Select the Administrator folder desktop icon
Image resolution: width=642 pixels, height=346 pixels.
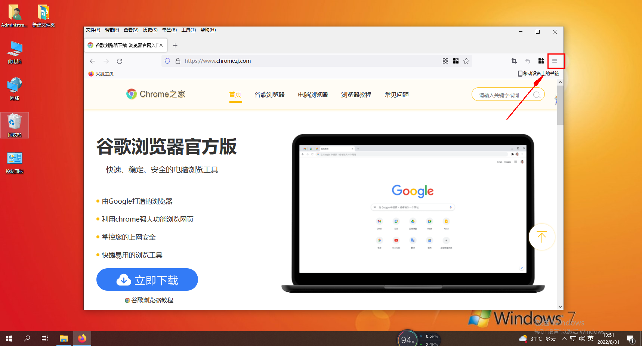click(x=15, y=16)
